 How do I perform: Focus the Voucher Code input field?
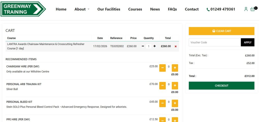pos(215,42)
